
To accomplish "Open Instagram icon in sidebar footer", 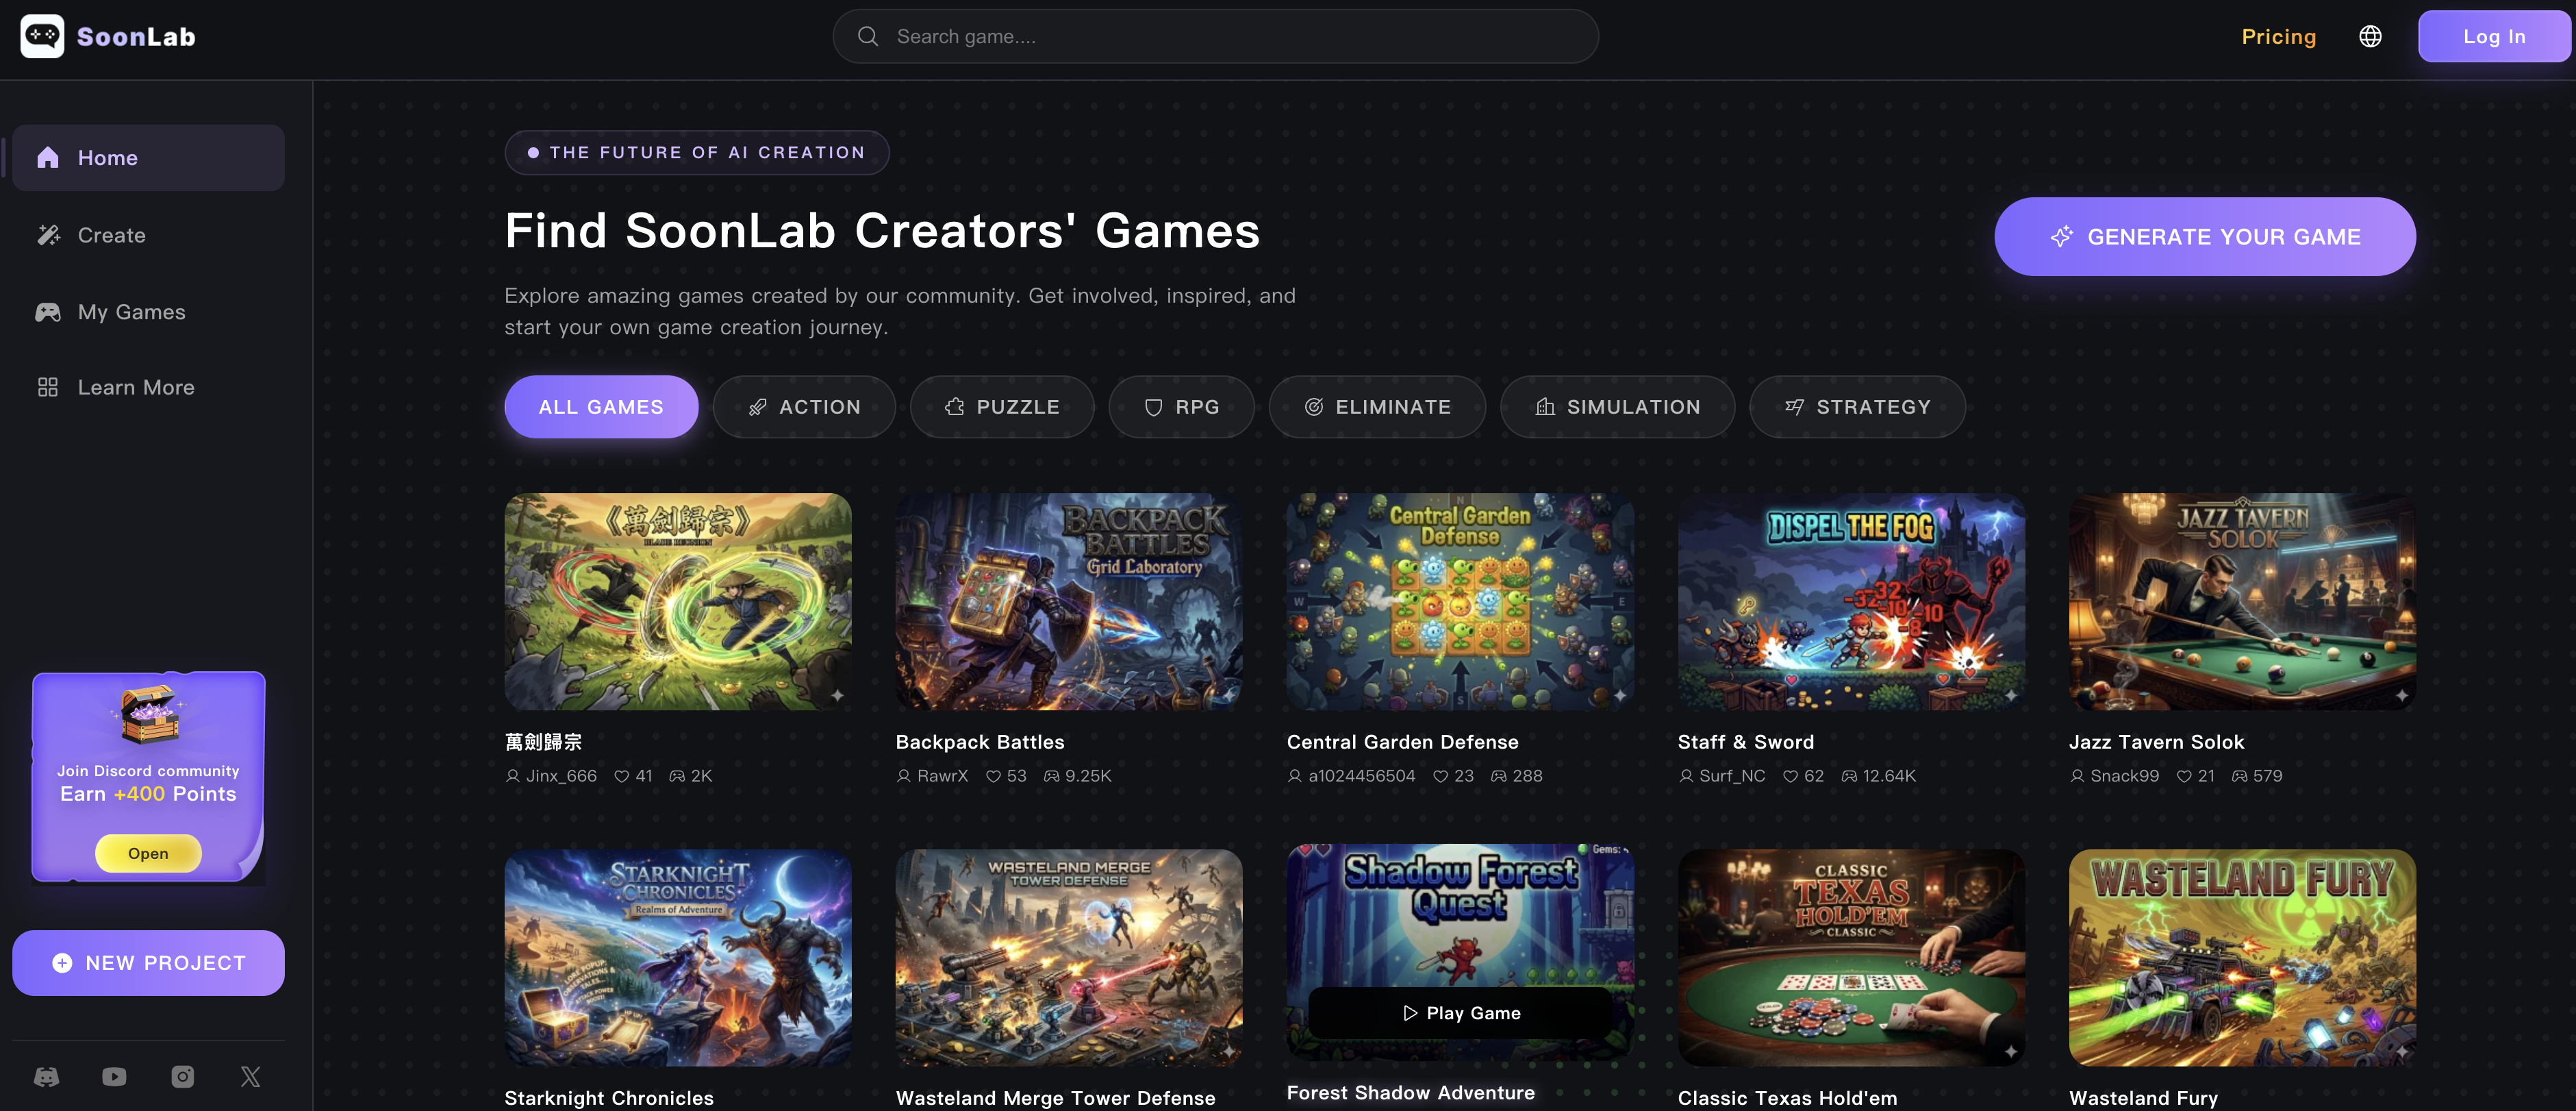I will click(x=182, y=1077).
